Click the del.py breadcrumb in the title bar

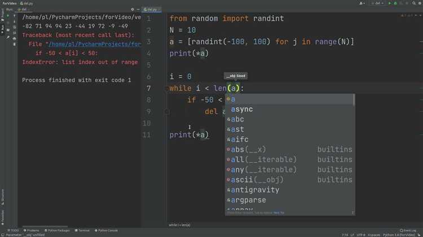[27, 3]
